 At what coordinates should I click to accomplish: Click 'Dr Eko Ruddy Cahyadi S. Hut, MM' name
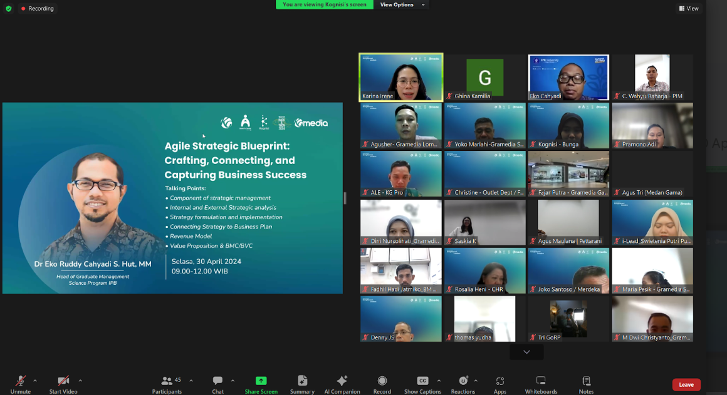(93, 264)
